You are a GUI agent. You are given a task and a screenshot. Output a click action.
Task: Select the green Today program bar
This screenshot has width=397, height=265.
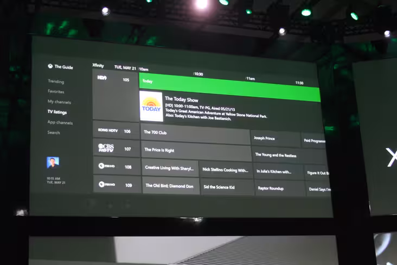(229, 87)
